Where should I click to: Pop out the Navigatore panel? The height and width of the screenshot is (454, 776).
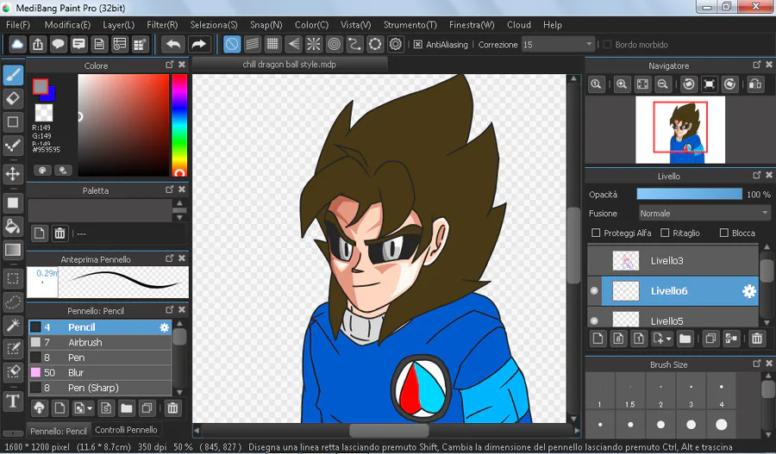(756, 65)
